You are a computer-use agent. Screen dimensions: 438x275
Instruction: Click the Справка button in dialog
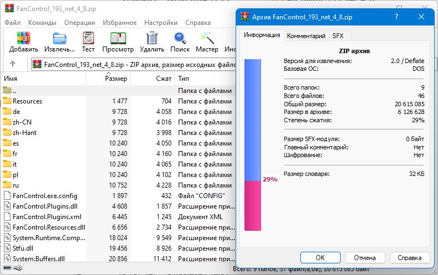[409, 257]
